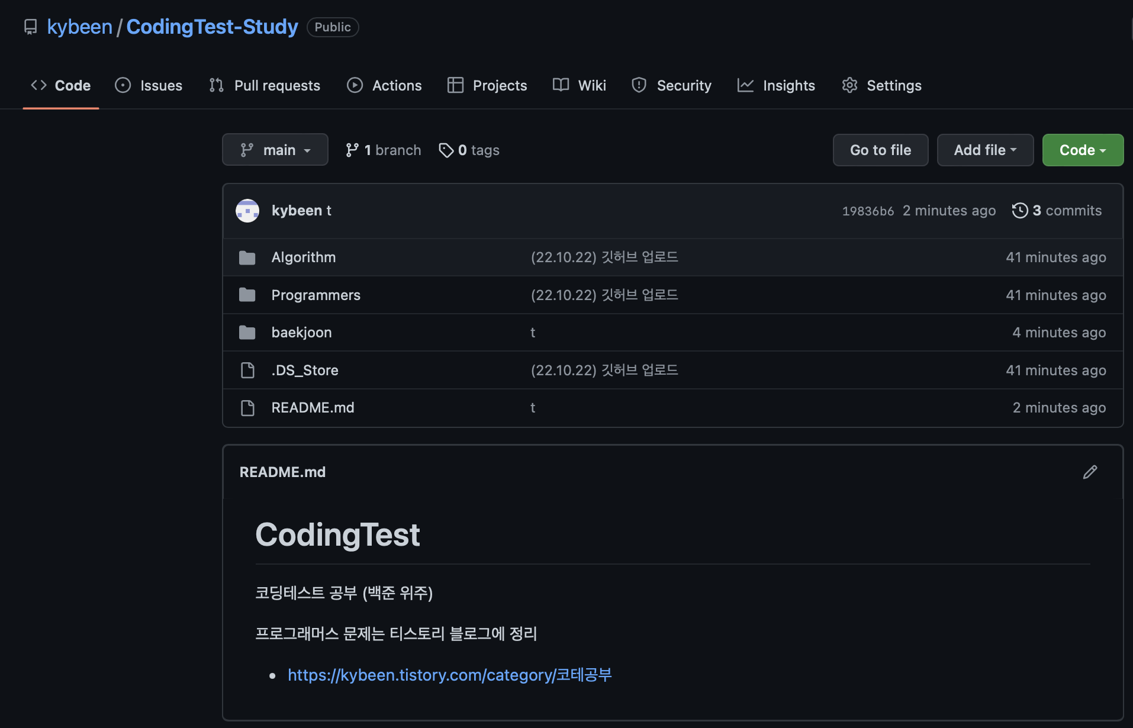Click the Algorithm folder icon
The height and width of the screenshot is (728, 1133).
247,257
